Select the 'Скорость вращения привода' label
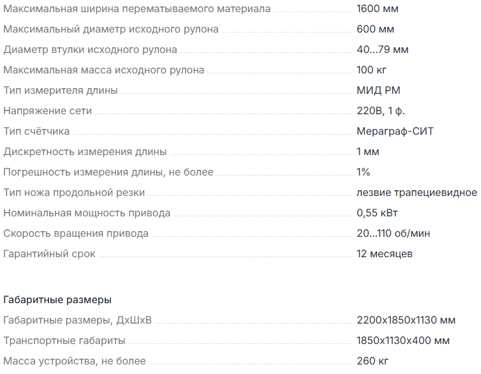This screenshot has height=374, width=481. click(76, 234)
